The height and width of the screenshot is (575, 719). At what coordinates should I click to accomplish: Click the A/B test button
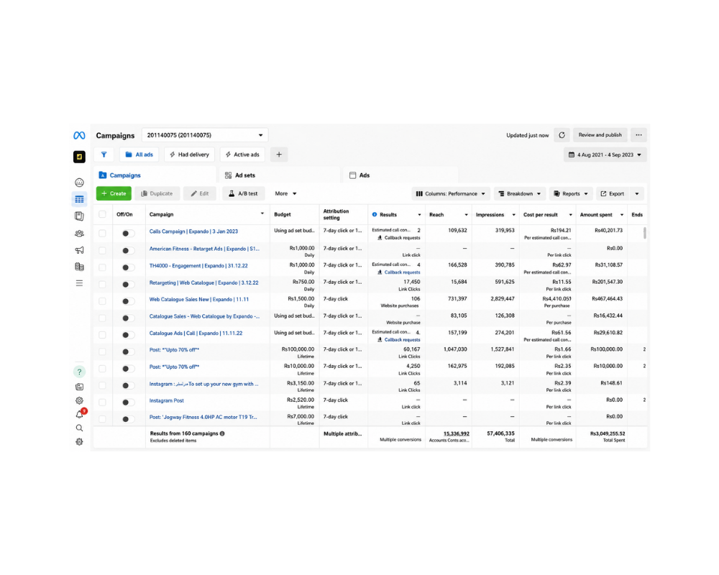point(244,193)
